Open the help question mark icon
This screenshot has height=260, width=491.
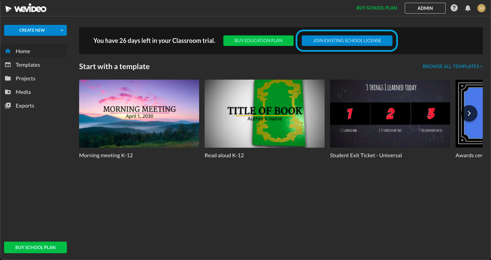tap(454, 8)
